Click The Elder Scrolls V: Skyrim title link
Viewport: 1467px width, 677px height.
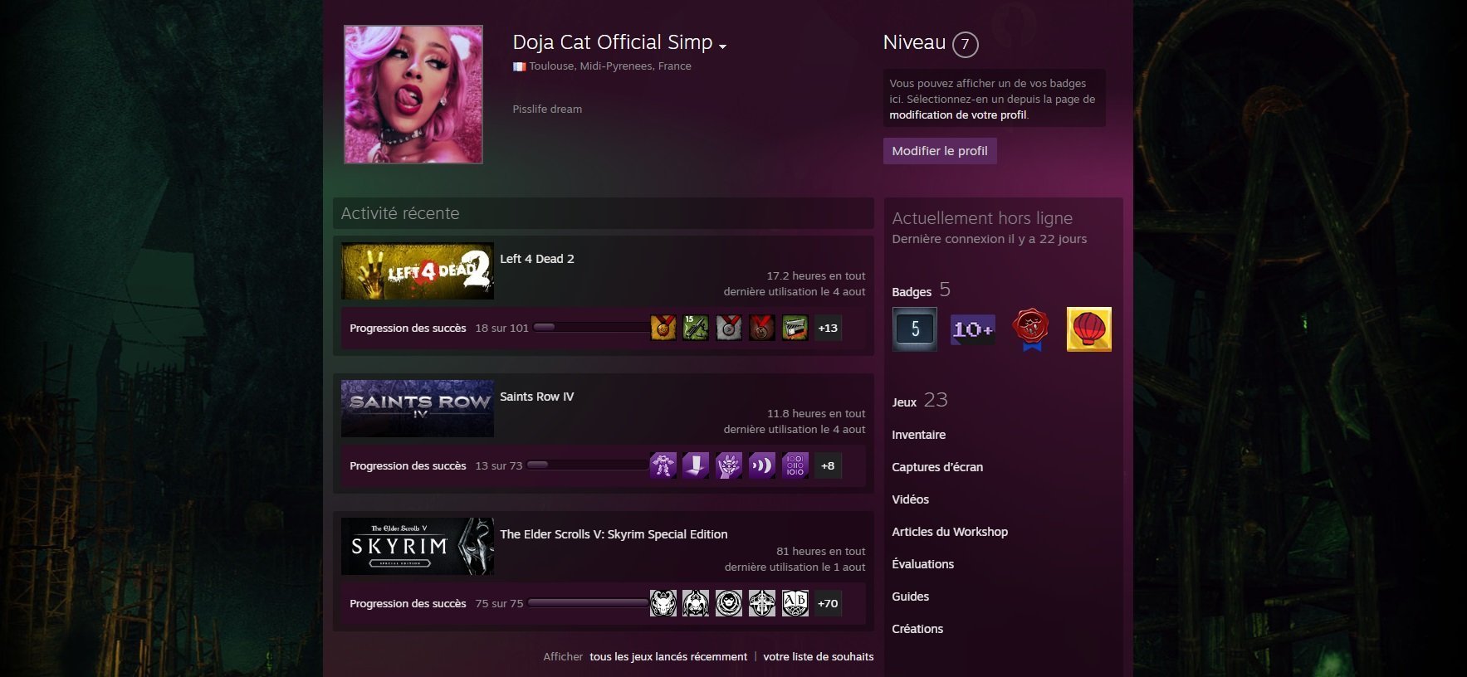tap(614, 534)
